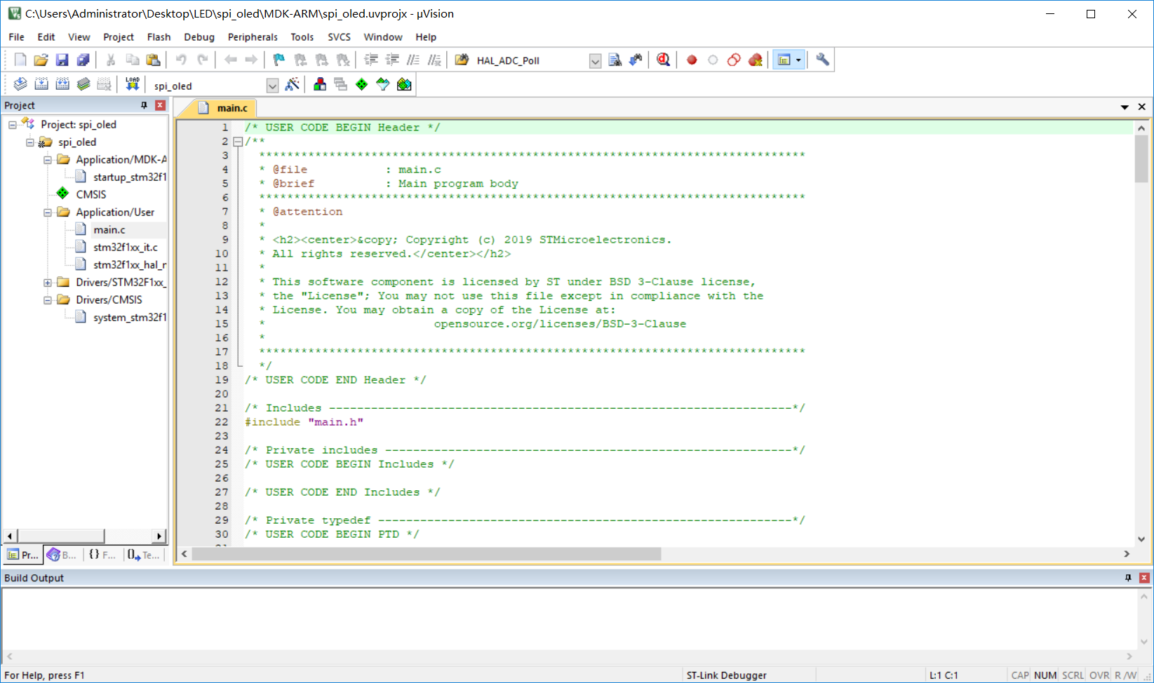1154x683 pixels.
Task: Start the debug session with the magnifier icon
Action: pos(663,60)
